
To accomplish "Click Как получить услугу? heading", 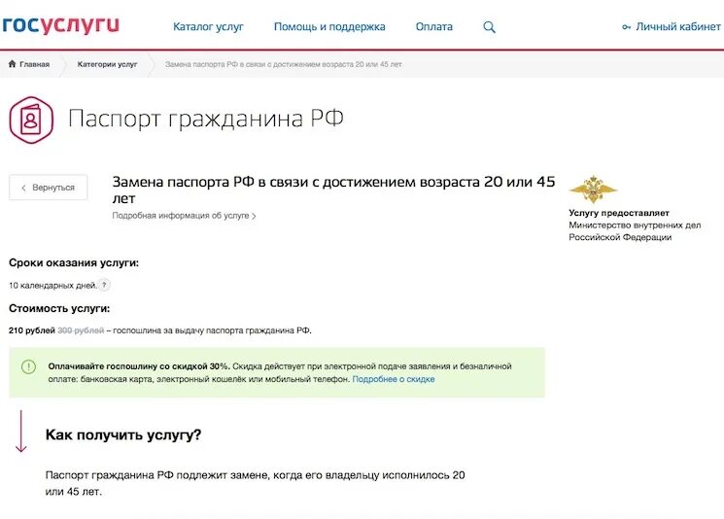I will click(123, 434).
